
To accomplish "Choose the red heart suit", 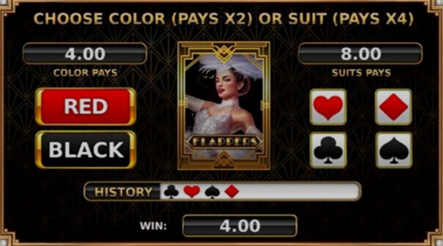I will click(328, 107).
